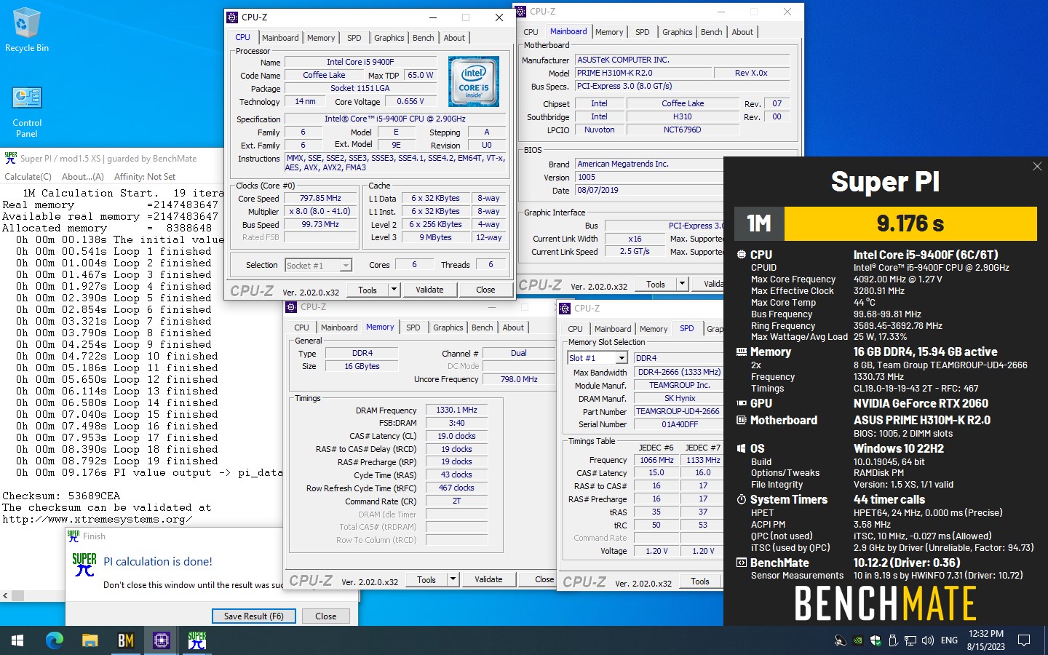
Task: Close the Super PI Finish dialog
Action: click(325, 616)
